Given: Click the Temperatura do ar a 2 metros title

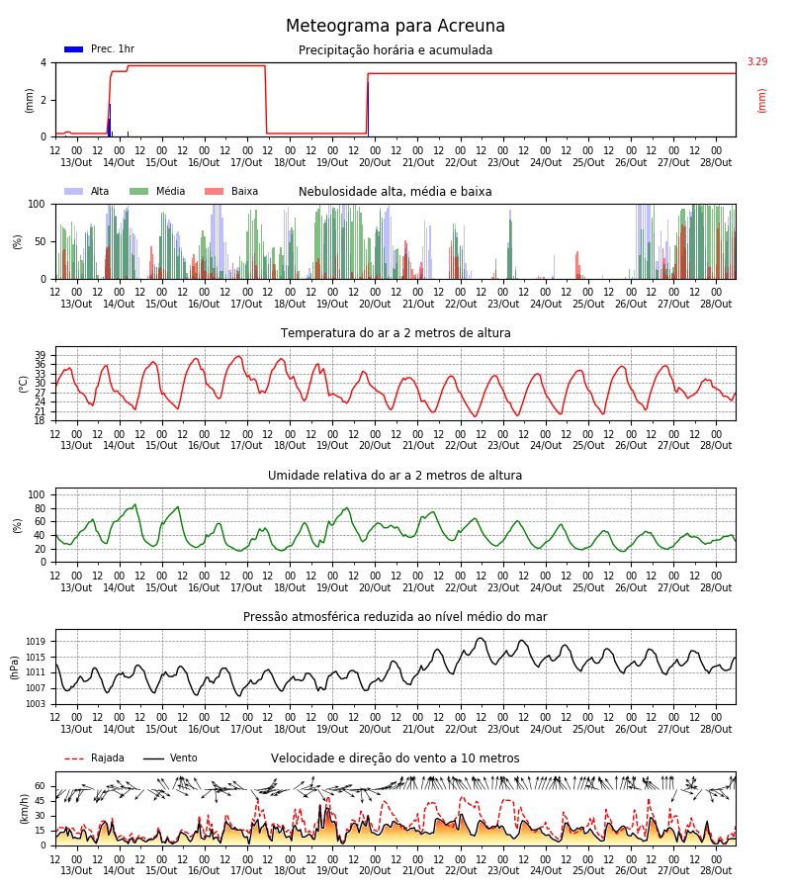Looking at the screenshot, I should click(x=395, y=333).
